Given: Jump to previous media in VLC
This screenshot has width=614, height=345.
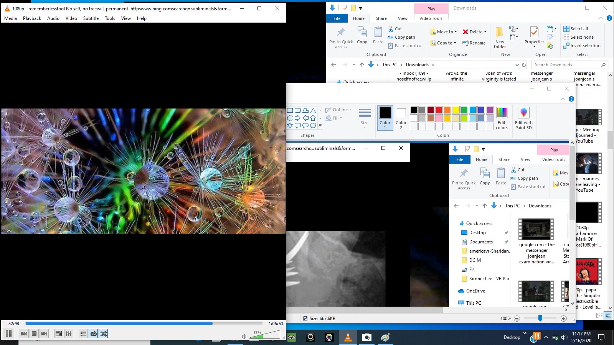Looking at the screenshot, I should (x=24, y=333).
